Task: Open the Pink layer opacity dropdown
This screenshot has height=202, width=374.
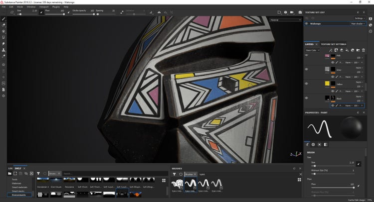Action: tap(360, 58)
